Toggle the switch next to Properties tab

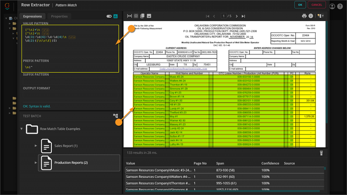tap(109, 16)
